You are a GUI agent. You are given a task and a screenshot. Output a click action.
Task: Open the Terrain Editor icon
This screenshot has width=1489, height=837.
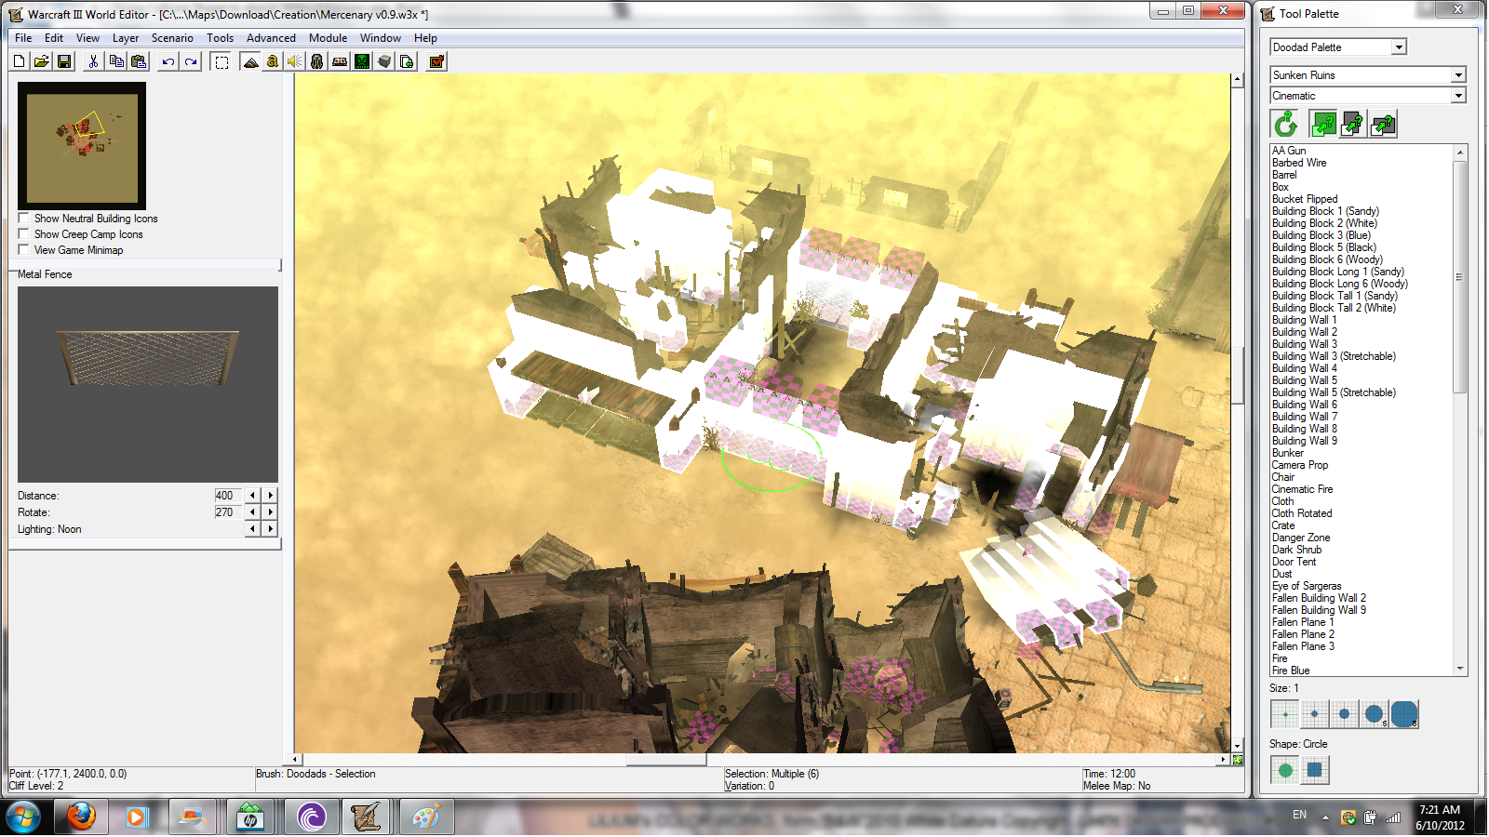(250, 61)
